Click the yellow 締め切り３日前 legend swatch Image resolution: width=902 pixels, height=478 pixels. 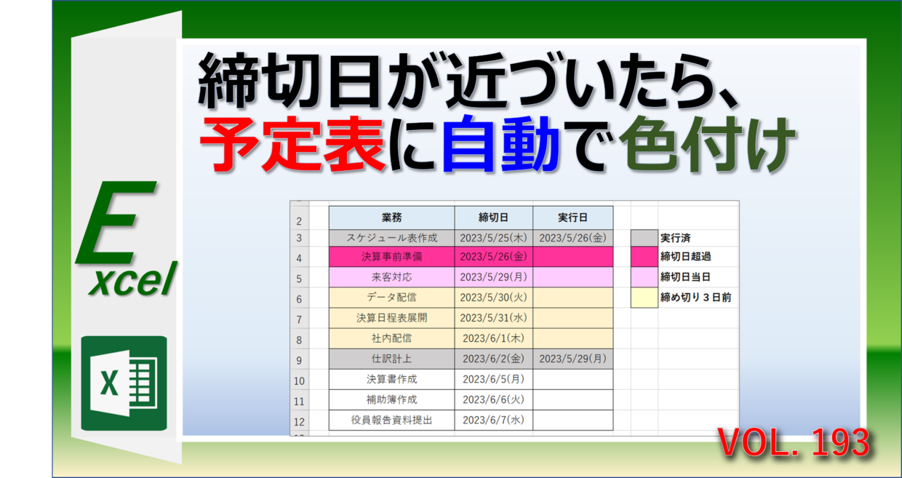[x=644, y=298]
